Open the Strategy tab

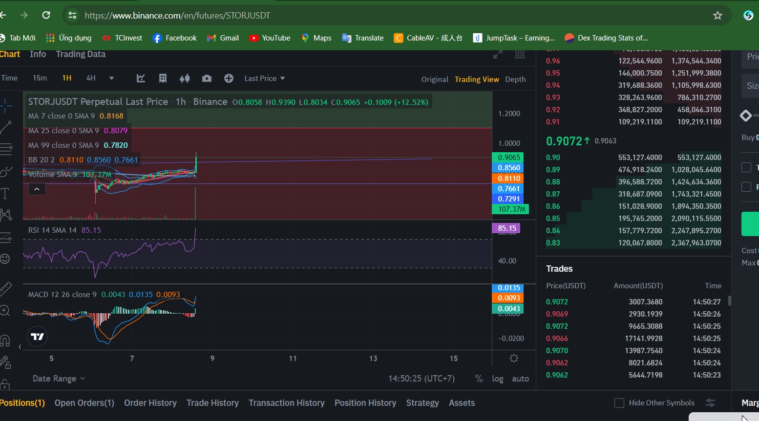pos(422,403)
